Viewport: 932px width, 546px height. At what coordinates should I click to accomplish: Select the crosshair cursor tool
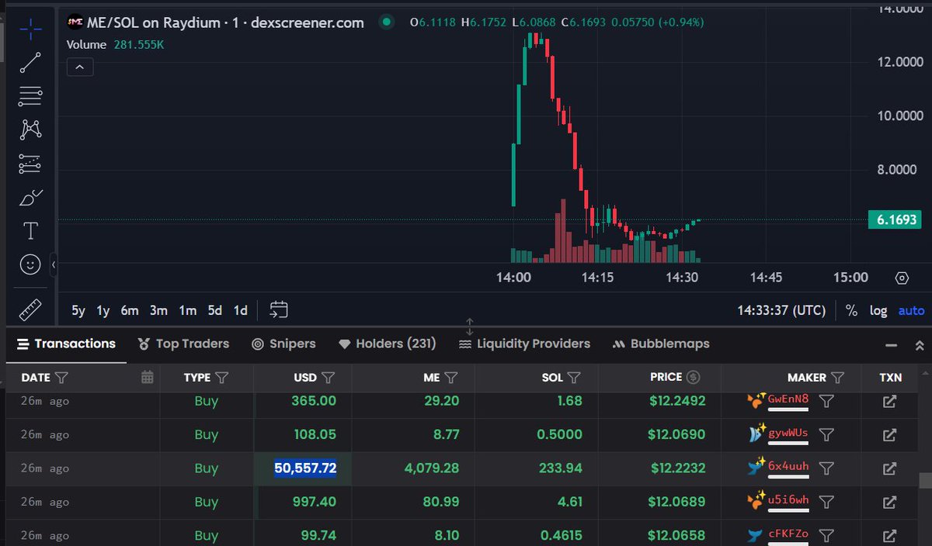[x=30, y=29]
